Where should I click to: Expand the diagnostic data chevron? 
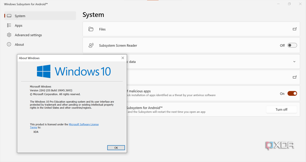click(295, 62)
